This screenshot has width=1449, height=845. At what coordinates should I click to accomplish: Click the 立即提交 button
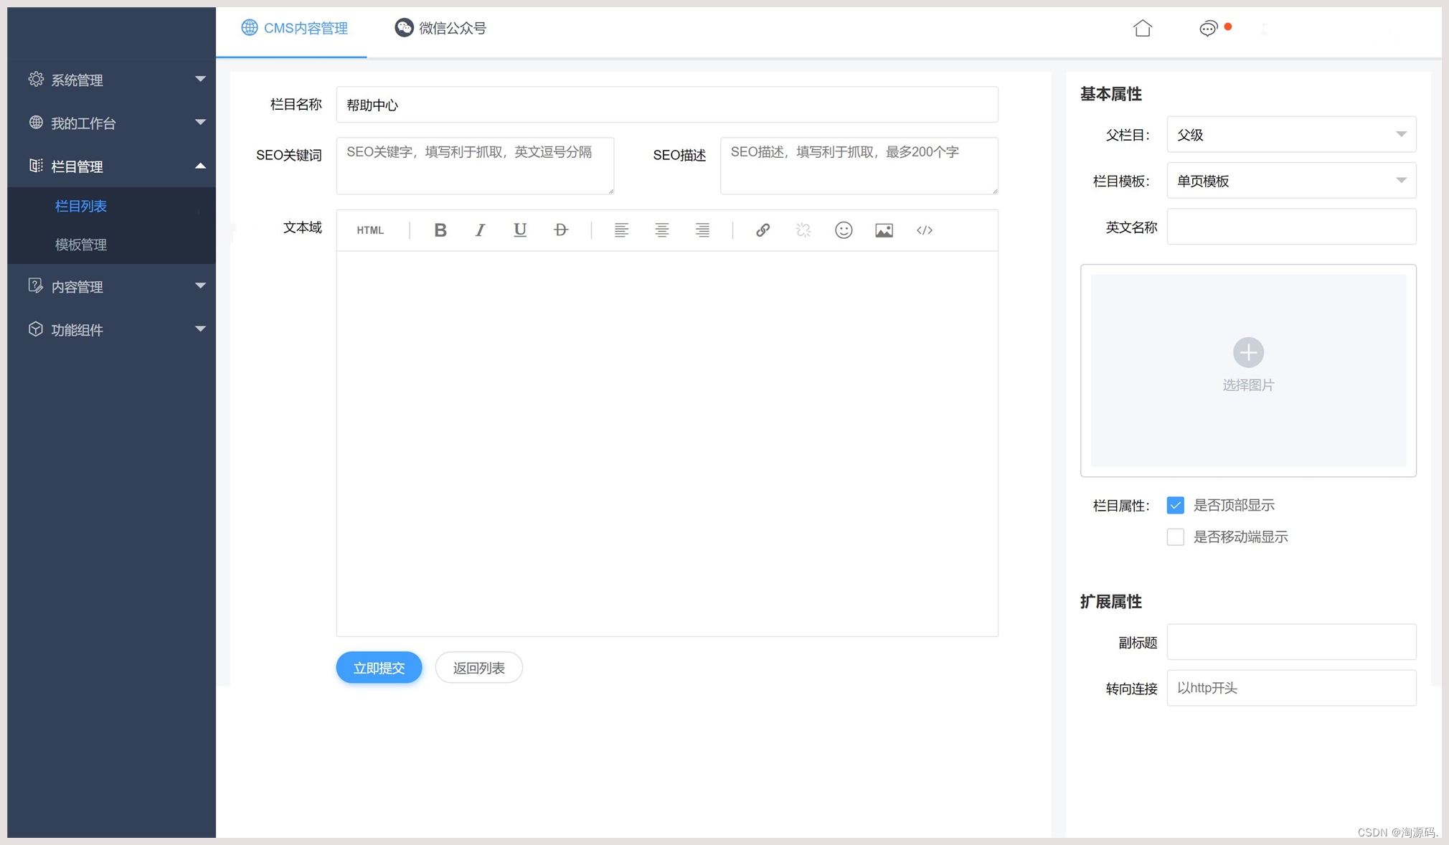(x=379, y=668)
